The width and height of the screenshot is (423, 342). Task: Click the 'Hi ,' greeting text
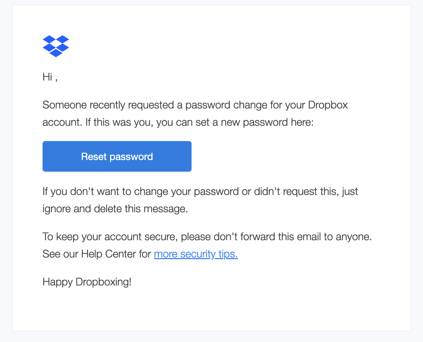pos(50,77)
